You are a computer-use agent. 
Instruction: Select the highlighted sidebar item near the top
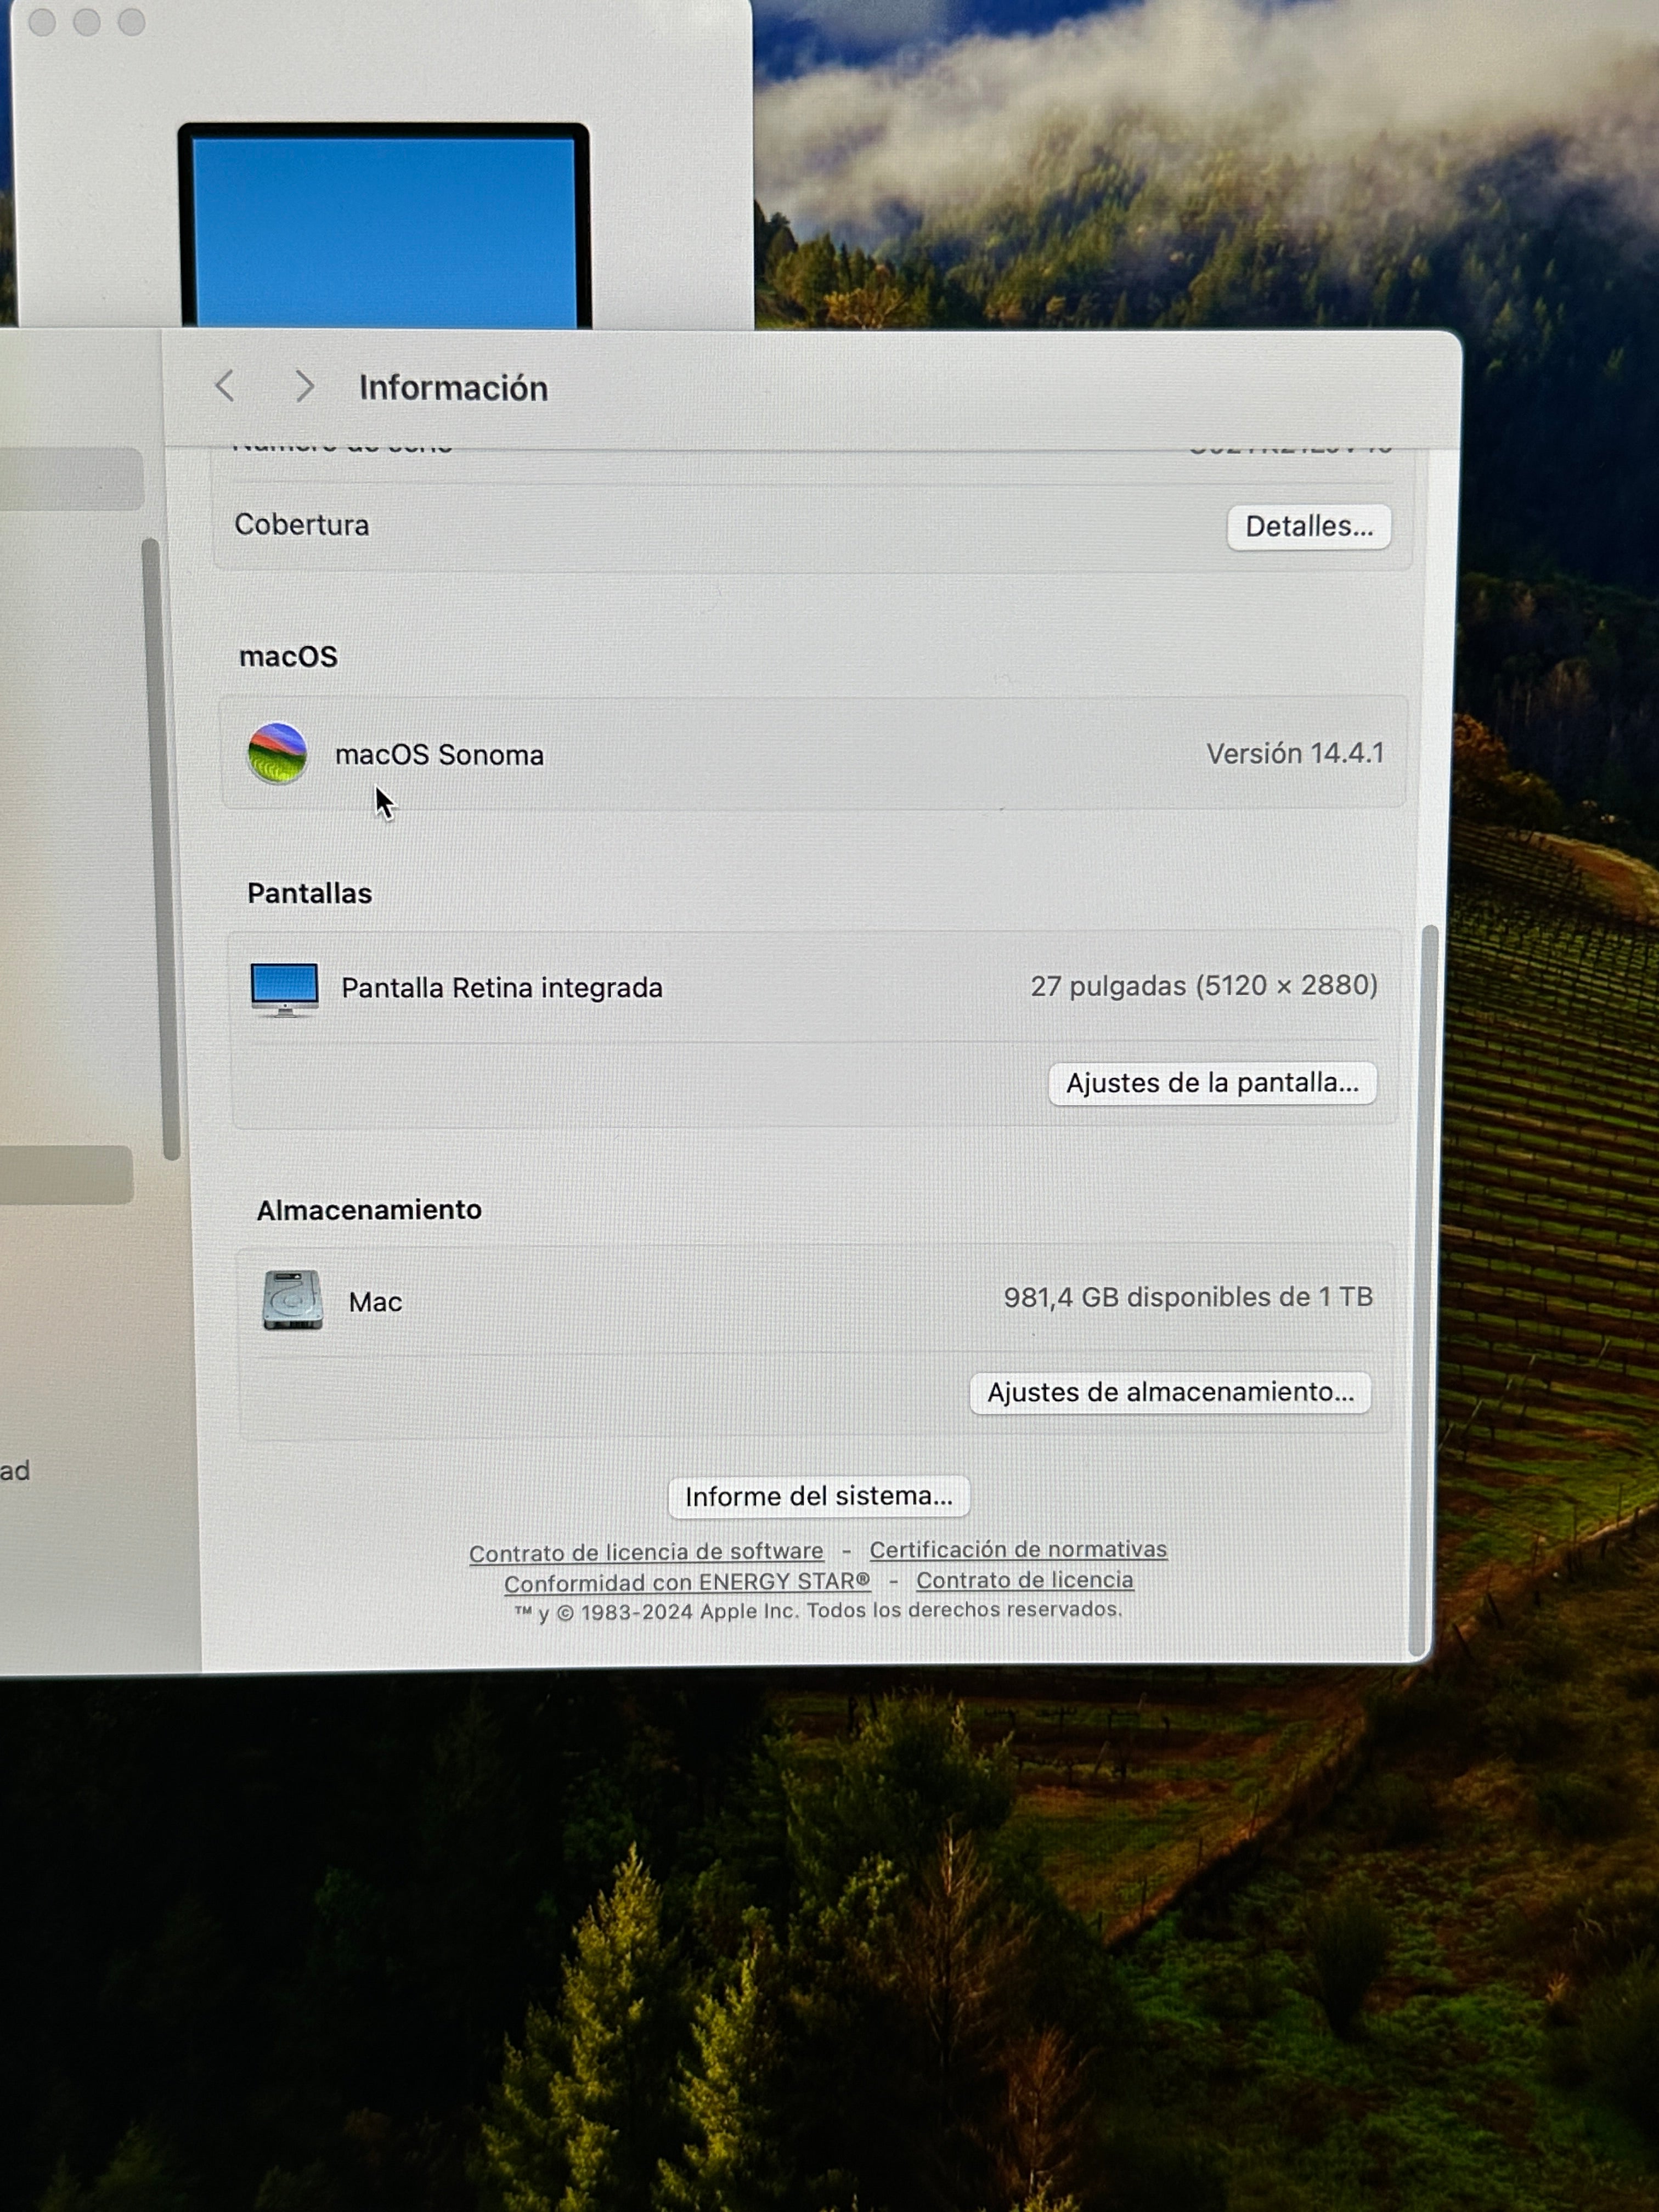pyautogui.click(x=71, y=479)
